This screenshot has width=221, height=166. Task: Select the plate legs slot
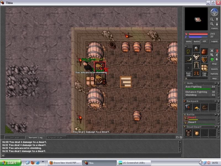point(196,65)
